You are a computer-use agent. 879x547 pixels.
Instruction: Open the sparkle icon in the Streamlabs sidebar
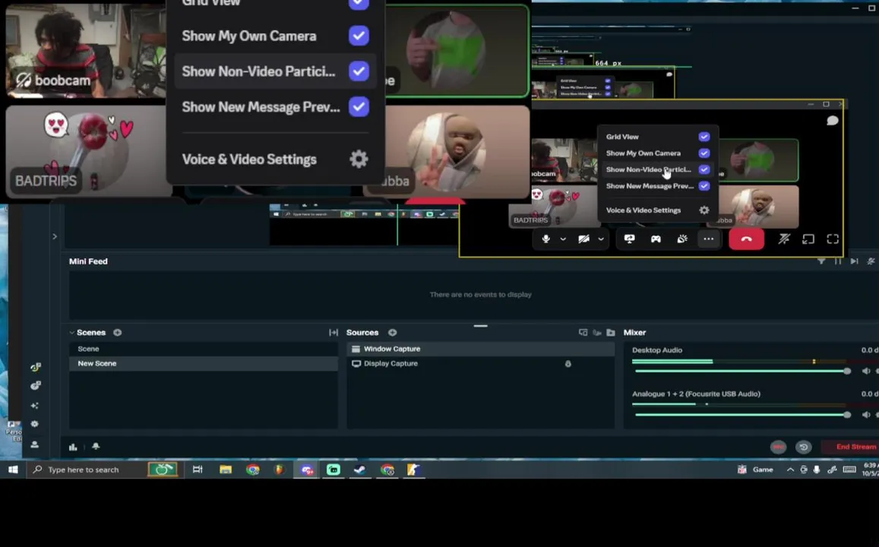[x=35, y=405]
